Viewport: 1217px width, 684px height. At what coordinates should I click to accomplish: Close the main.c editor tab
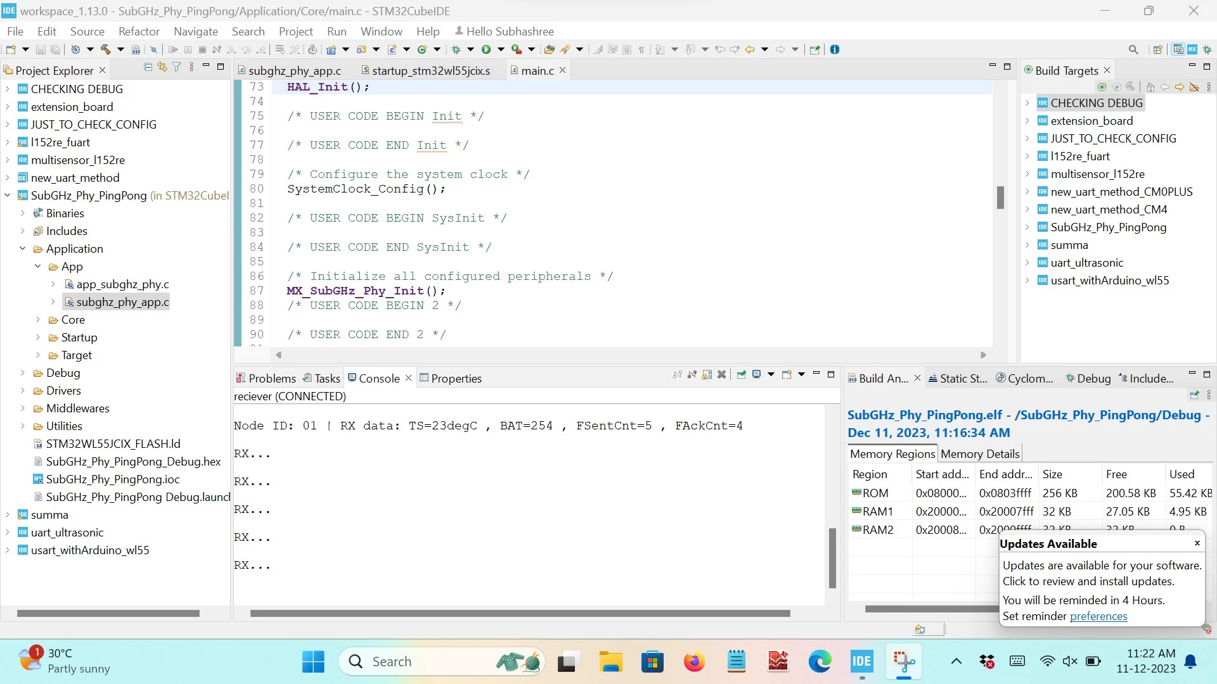[x=562, y=70]
